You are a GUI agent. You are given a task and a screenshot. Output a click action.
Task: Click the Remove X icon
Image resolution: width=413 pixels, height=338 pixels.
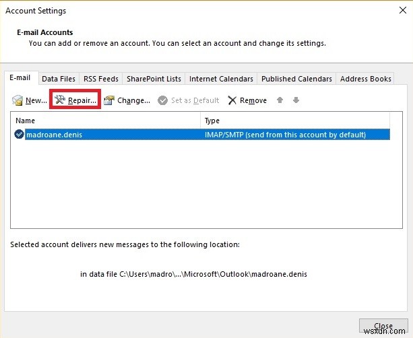click(232, 100)
